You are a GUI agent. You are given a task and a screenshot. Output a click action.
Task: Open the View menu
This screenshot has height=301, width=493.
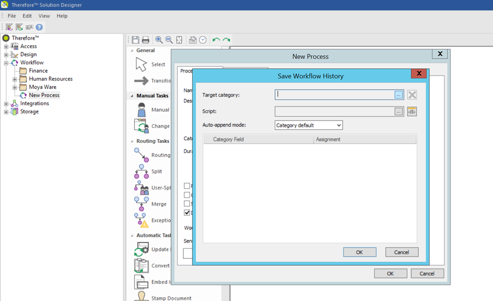point(44,16)
